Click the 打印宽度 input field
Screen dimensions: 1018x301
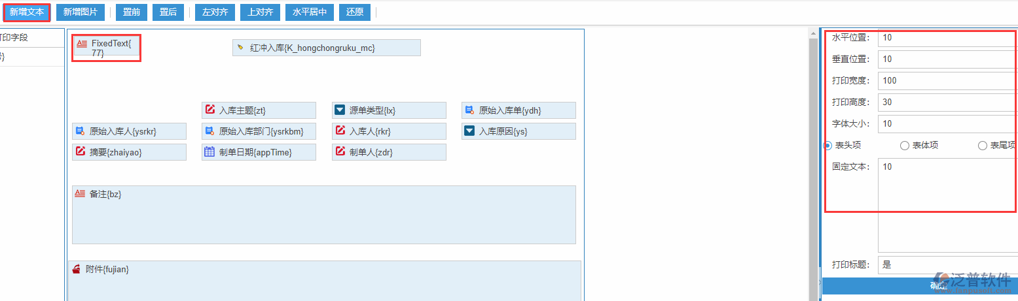point(947,81)
